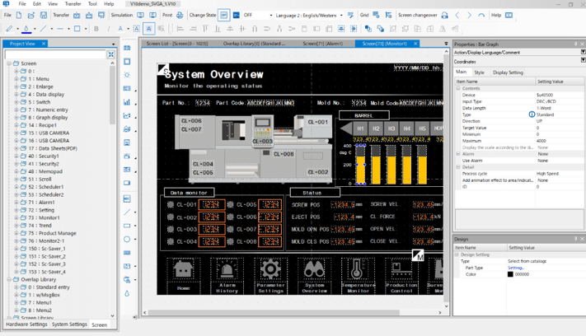The height and width of the screenshot is (336, 586).
Task: Collapse the Detail section in Properties
Action: click(x=458, y=167)
